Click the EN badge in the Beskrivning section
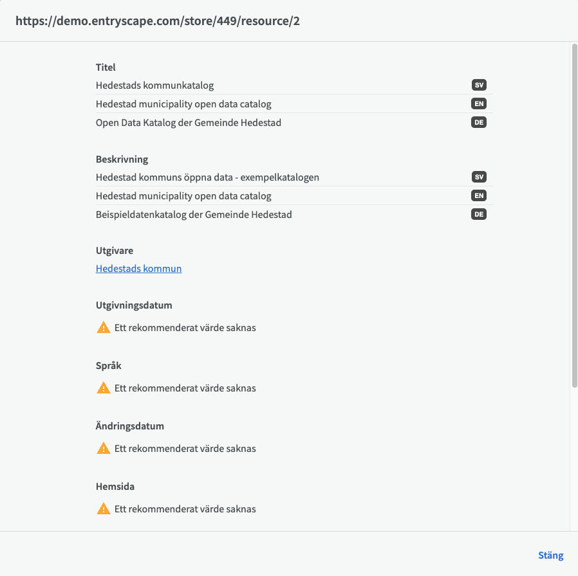Image resolution: width=578 pixels, height=576 pixels. pyautogui.click(x=478, y=195)
